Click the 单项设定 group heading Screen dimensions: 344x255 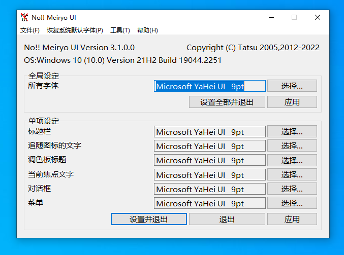point(44,121)
